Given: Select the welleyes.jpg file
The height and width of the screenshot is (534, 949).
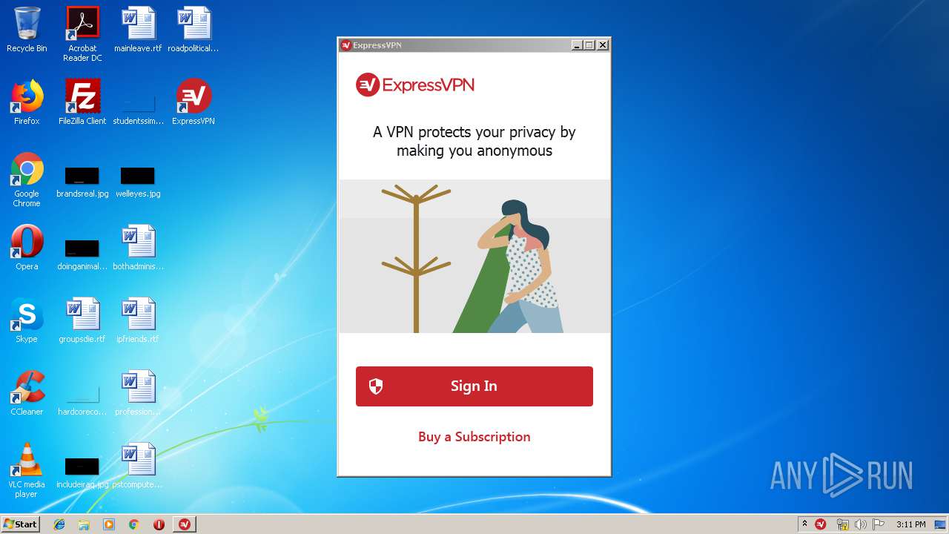Looking at the screenshot, I should pos(138,182).
